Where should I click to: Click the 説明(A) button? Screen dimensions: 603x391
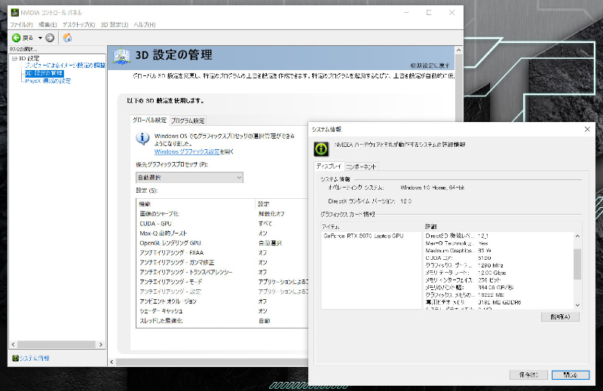(x=560, y=317)
